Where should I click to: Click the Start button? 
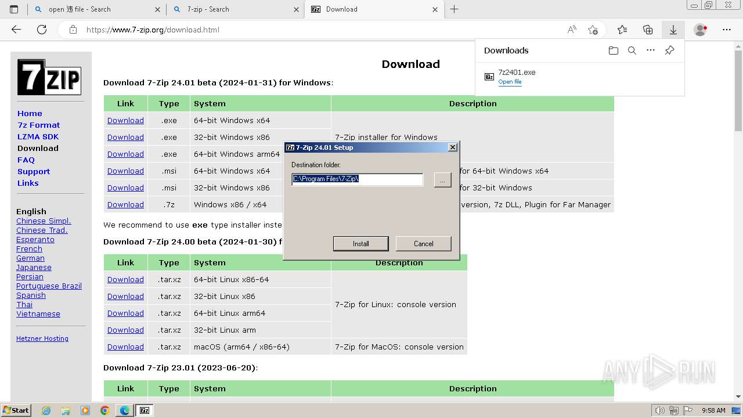(16, 410)
